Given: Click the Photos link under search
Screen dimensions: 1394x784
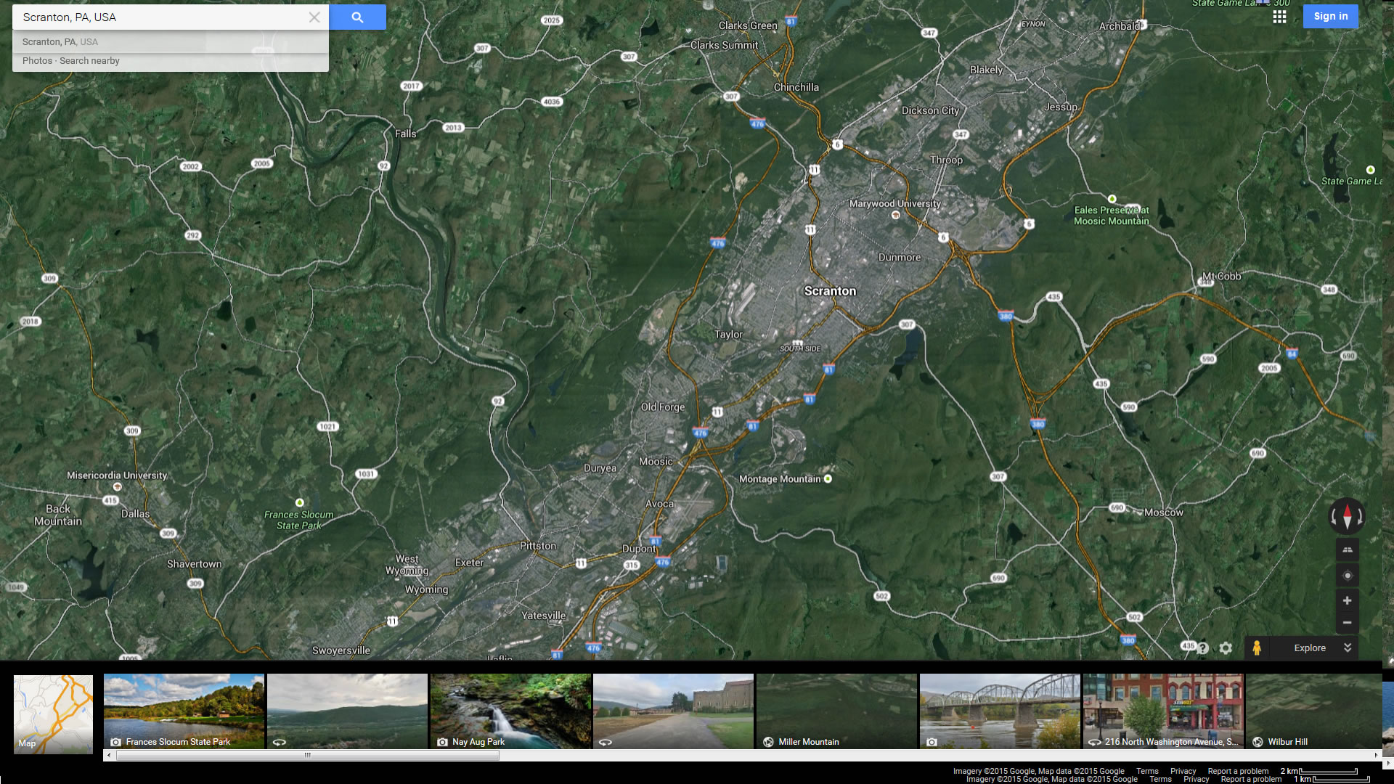Looking at the screenshot, I should (x=37, y=61).
